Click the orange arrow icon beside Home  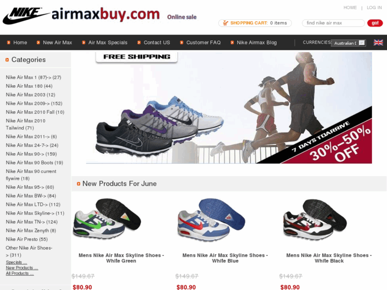tap(9, 43)
